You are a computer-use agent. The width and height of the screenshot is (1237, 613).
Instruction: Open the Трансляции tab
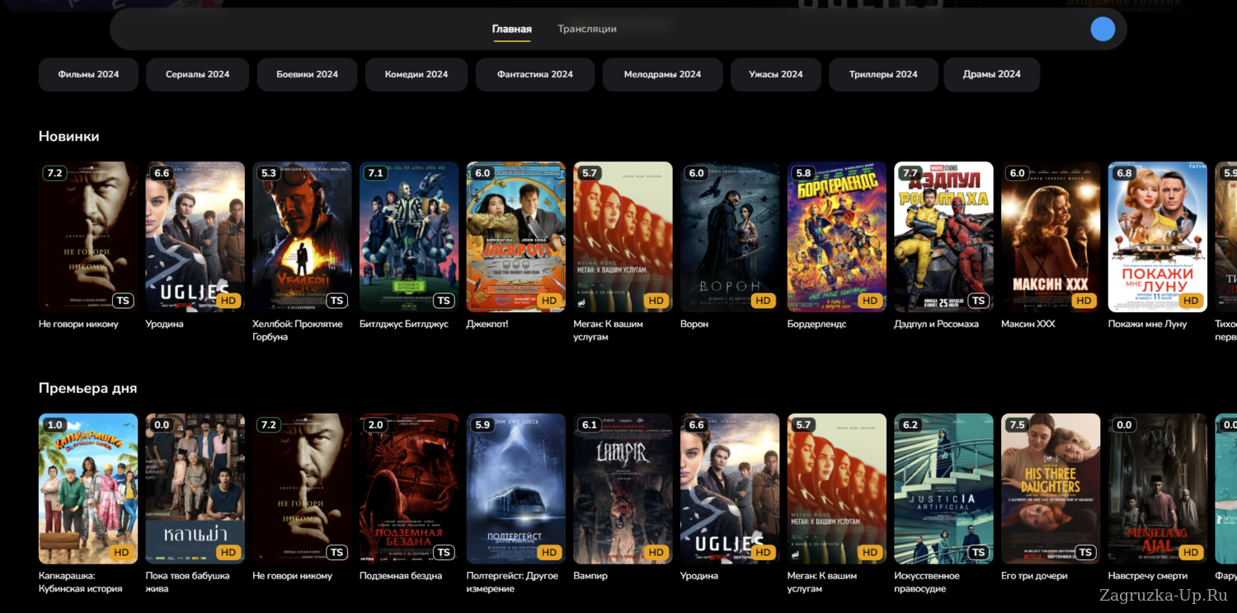[586, 29]
